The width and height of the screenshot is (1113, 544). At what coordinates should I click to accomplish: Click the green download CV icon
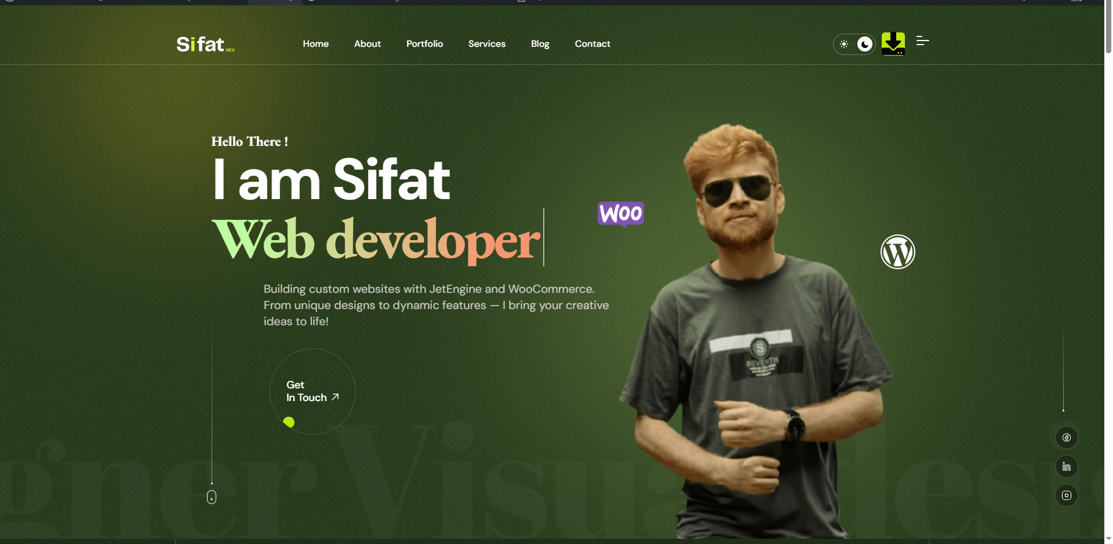click(893, 42)
